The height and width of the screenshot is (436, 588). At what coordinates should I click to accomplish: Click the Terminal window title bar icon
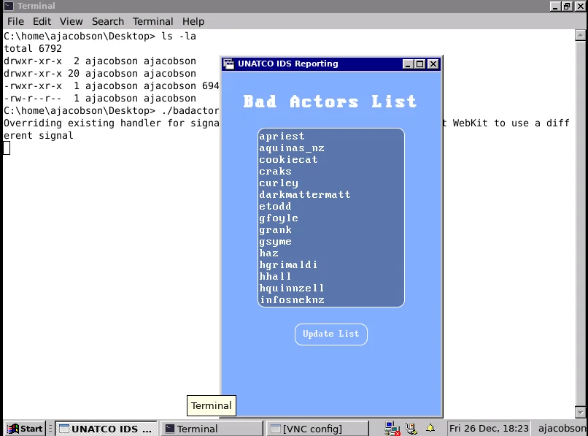tap(8, 6)
